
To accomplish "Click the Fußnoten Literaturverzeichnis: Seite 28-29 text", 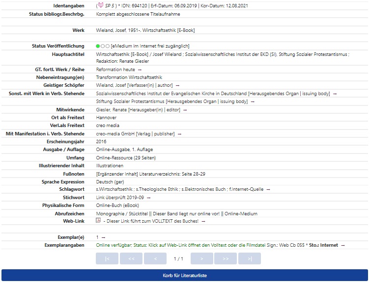I will 150,174.
